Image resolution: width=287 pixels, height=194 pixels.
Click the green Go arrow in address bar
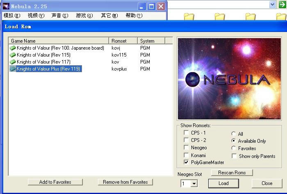tap(282, 5)
